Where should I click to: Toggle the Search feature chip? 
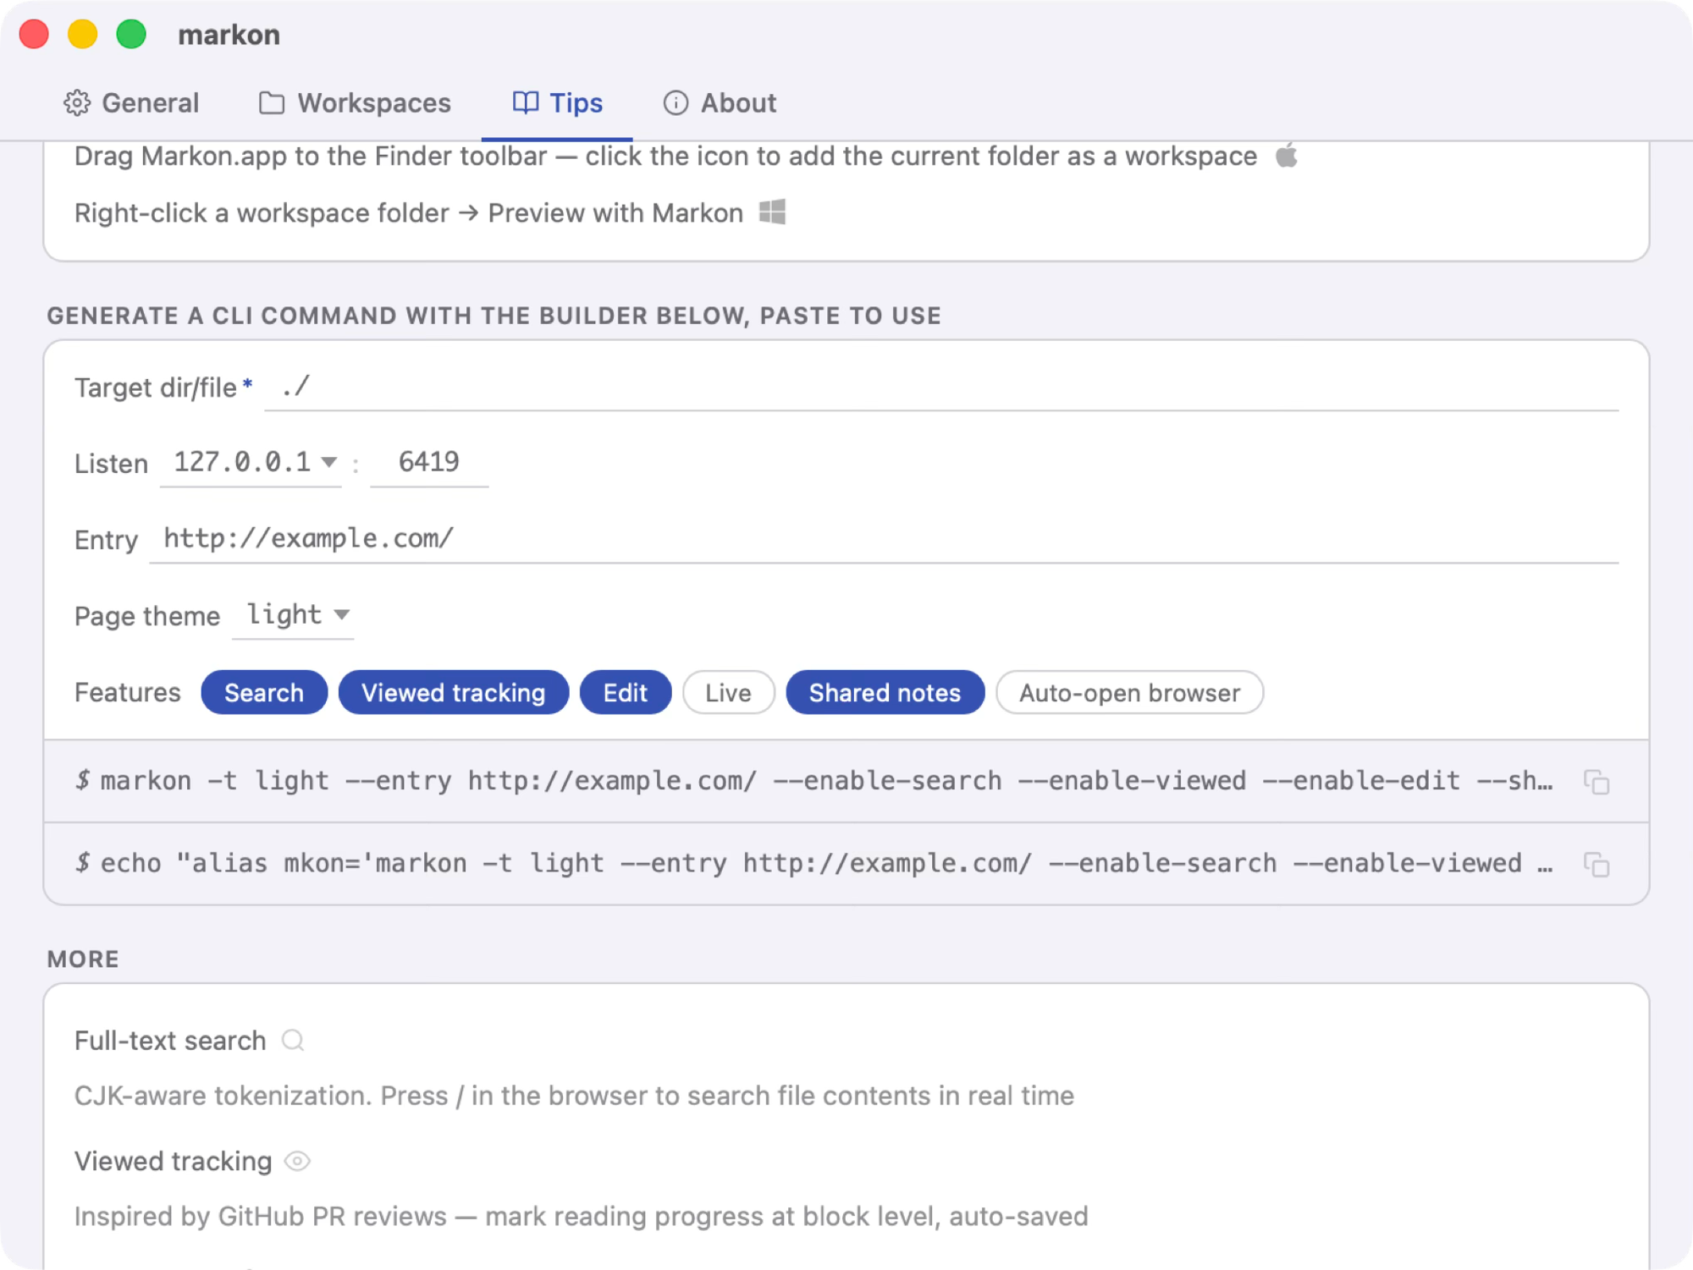pyautogui.click(x=264, y=693)
